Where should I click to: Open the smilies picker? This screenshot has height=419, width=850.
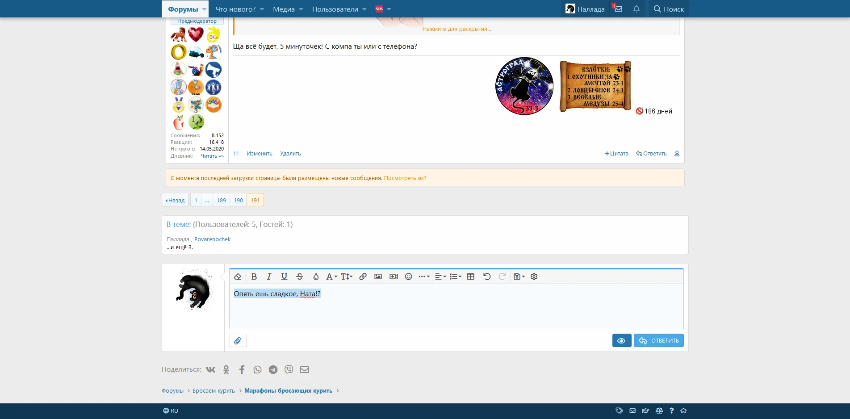pos(408,277)
